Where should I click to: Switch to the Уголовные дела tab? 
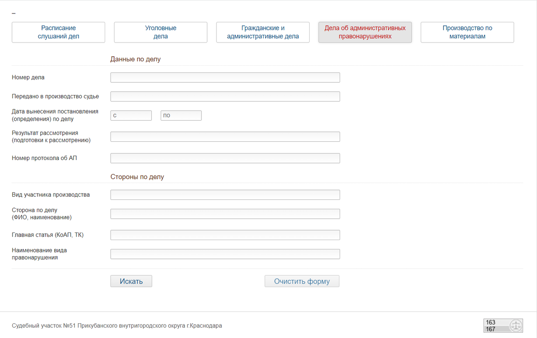click(x=161, y=32)
